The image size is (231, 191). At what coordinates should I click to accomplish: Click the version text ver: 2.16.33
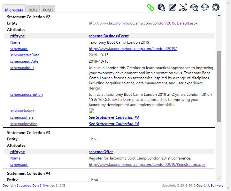[x=58, y=185]
